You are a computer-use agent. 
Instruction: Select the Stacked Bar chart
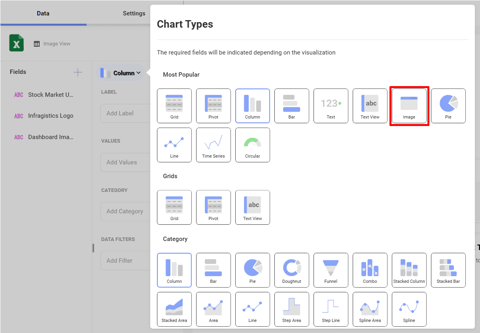tap(448, 270)
